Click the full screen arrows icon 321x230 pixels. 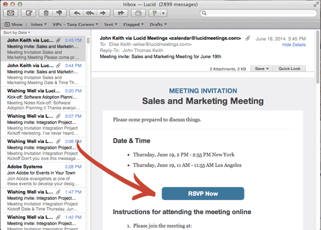(315, 4)
